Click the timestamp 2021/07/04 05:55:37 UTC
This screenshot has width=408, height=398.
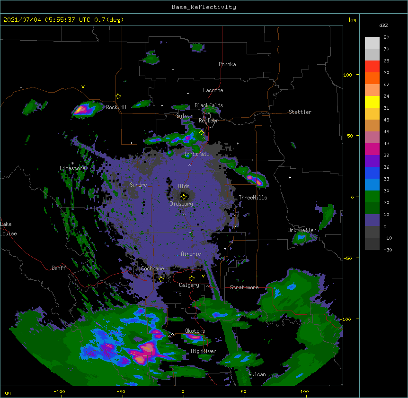tap(47, 20)
